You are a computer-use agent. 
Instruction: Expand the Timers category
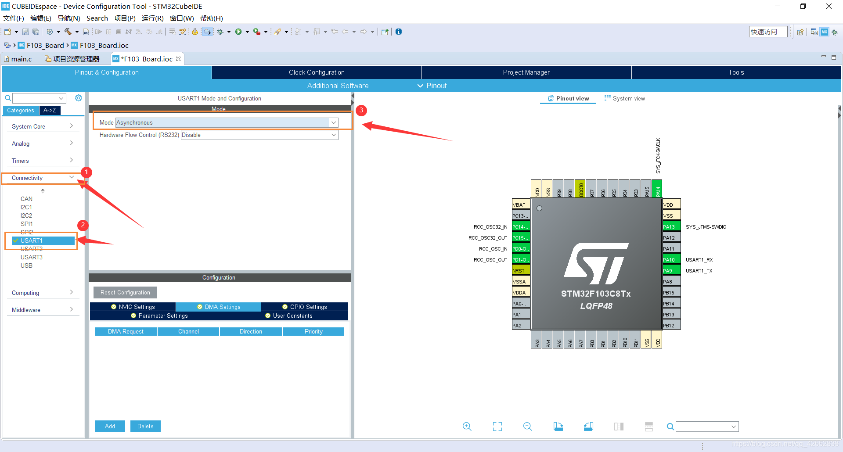pyautogui.click(x=43, y=161)
